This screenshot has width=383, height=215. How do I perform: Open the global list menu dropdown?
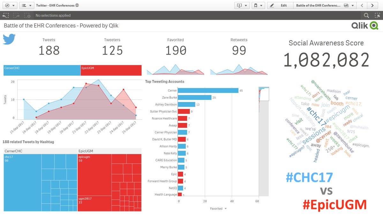pos(27,5)
